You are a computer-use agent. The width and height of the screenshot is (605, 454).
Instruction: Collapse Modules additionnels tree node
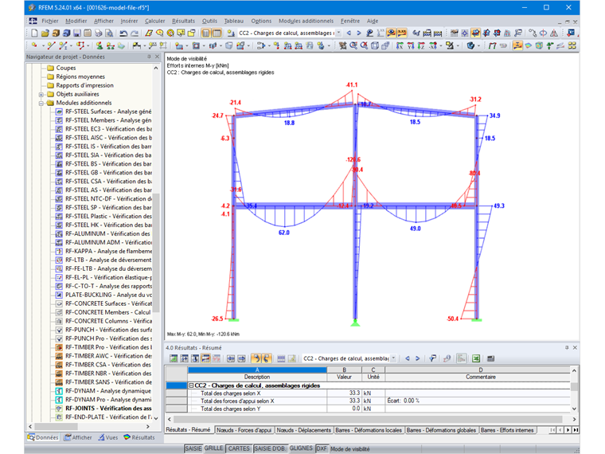pos(41,103)
